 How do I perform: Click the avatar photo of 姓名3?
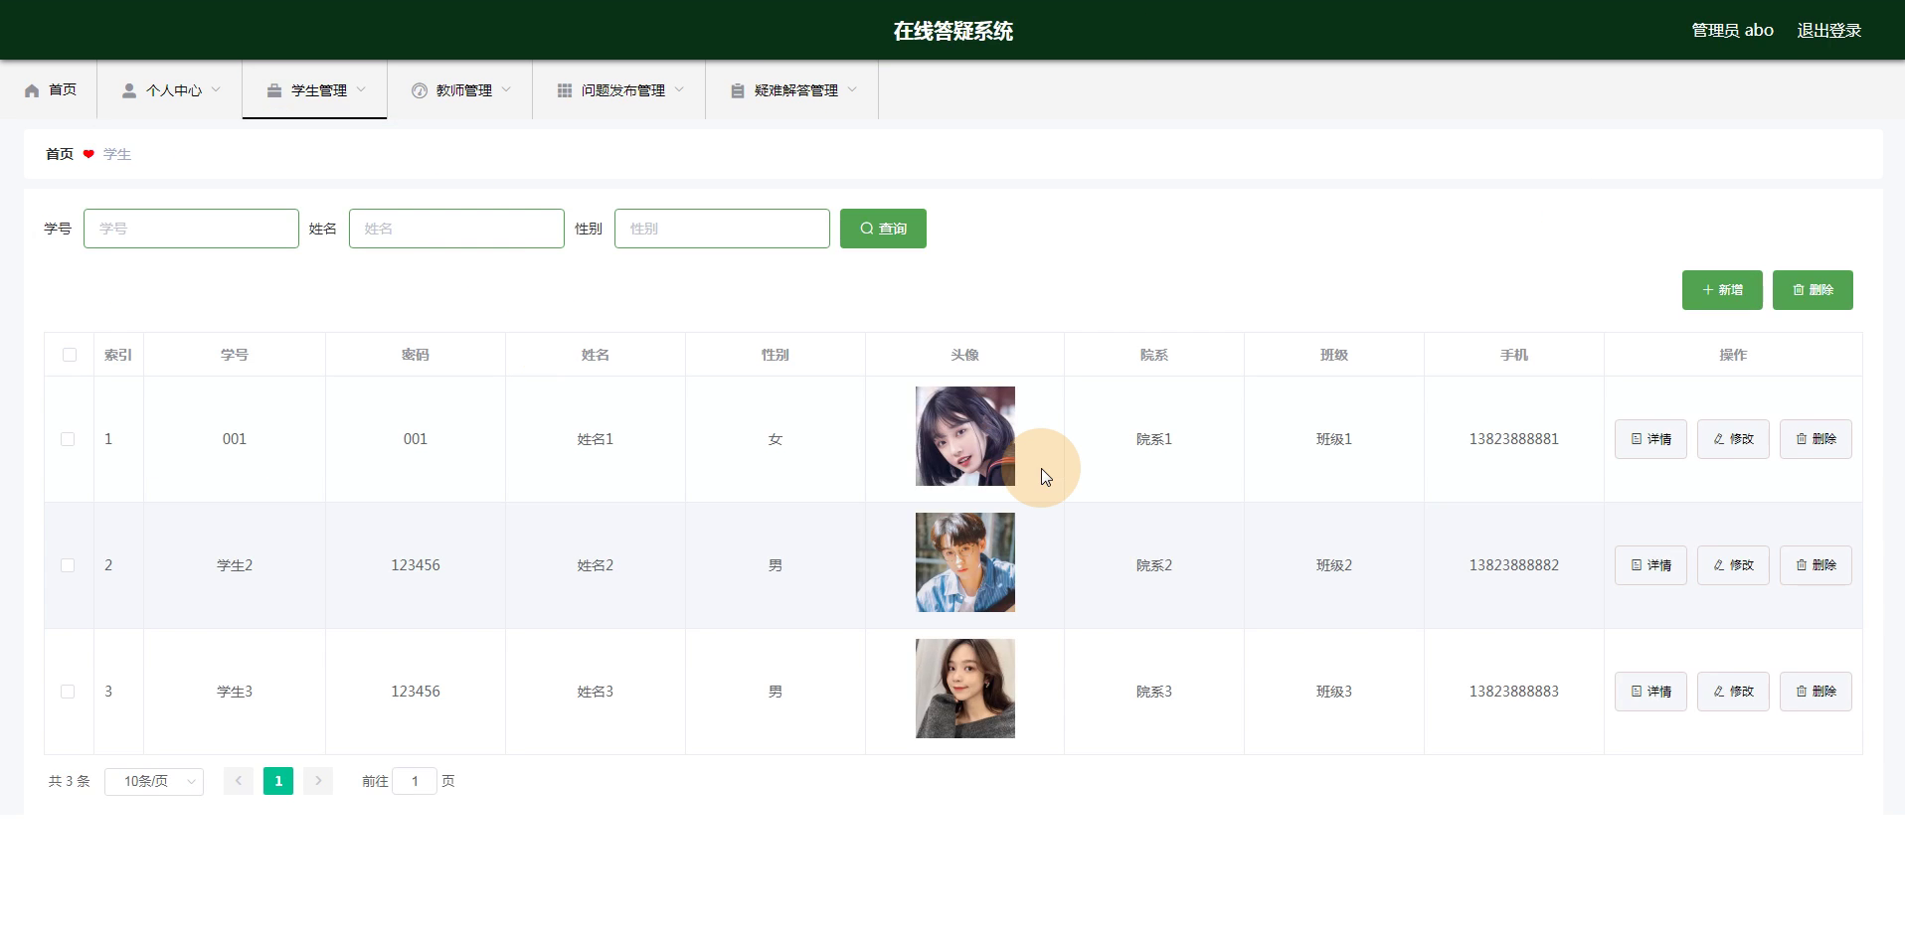(x=965, y=689)
